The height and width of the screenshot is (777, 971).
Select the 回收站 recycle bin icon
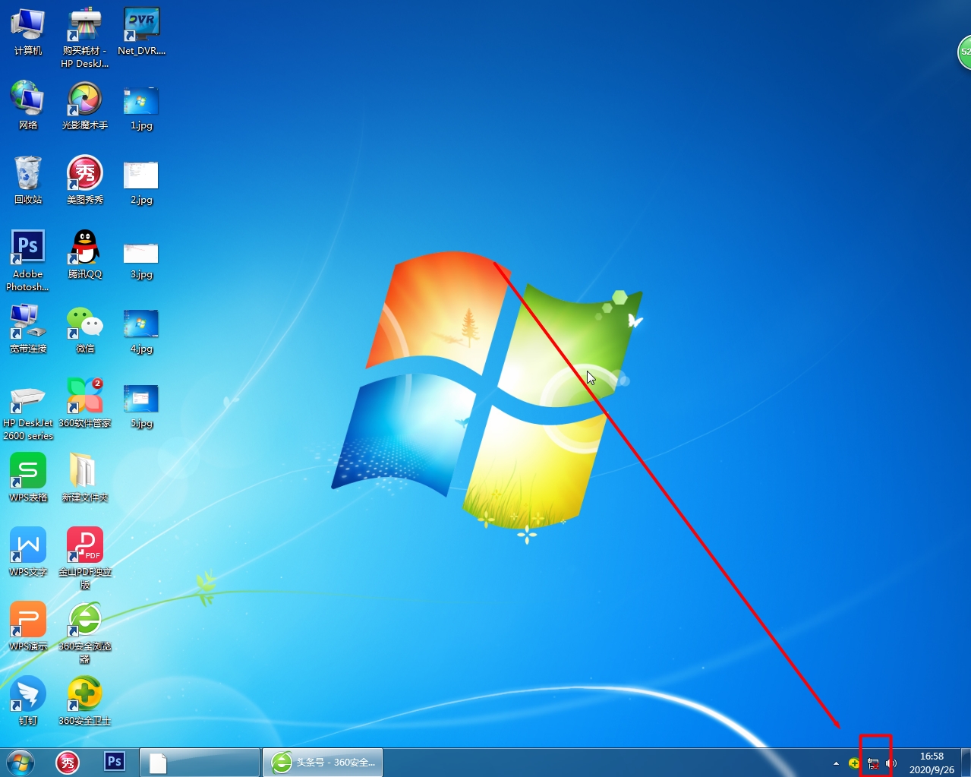tap(28, 180)
